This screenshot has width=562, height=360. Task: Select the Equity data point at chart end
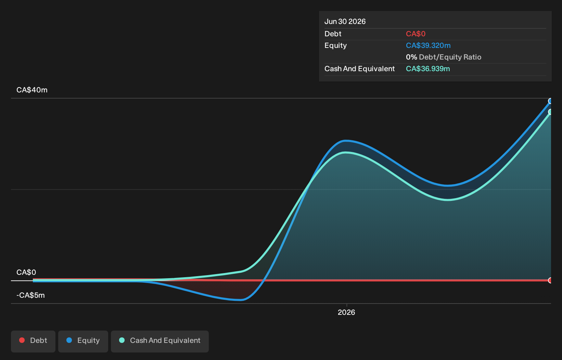point(550,101)
